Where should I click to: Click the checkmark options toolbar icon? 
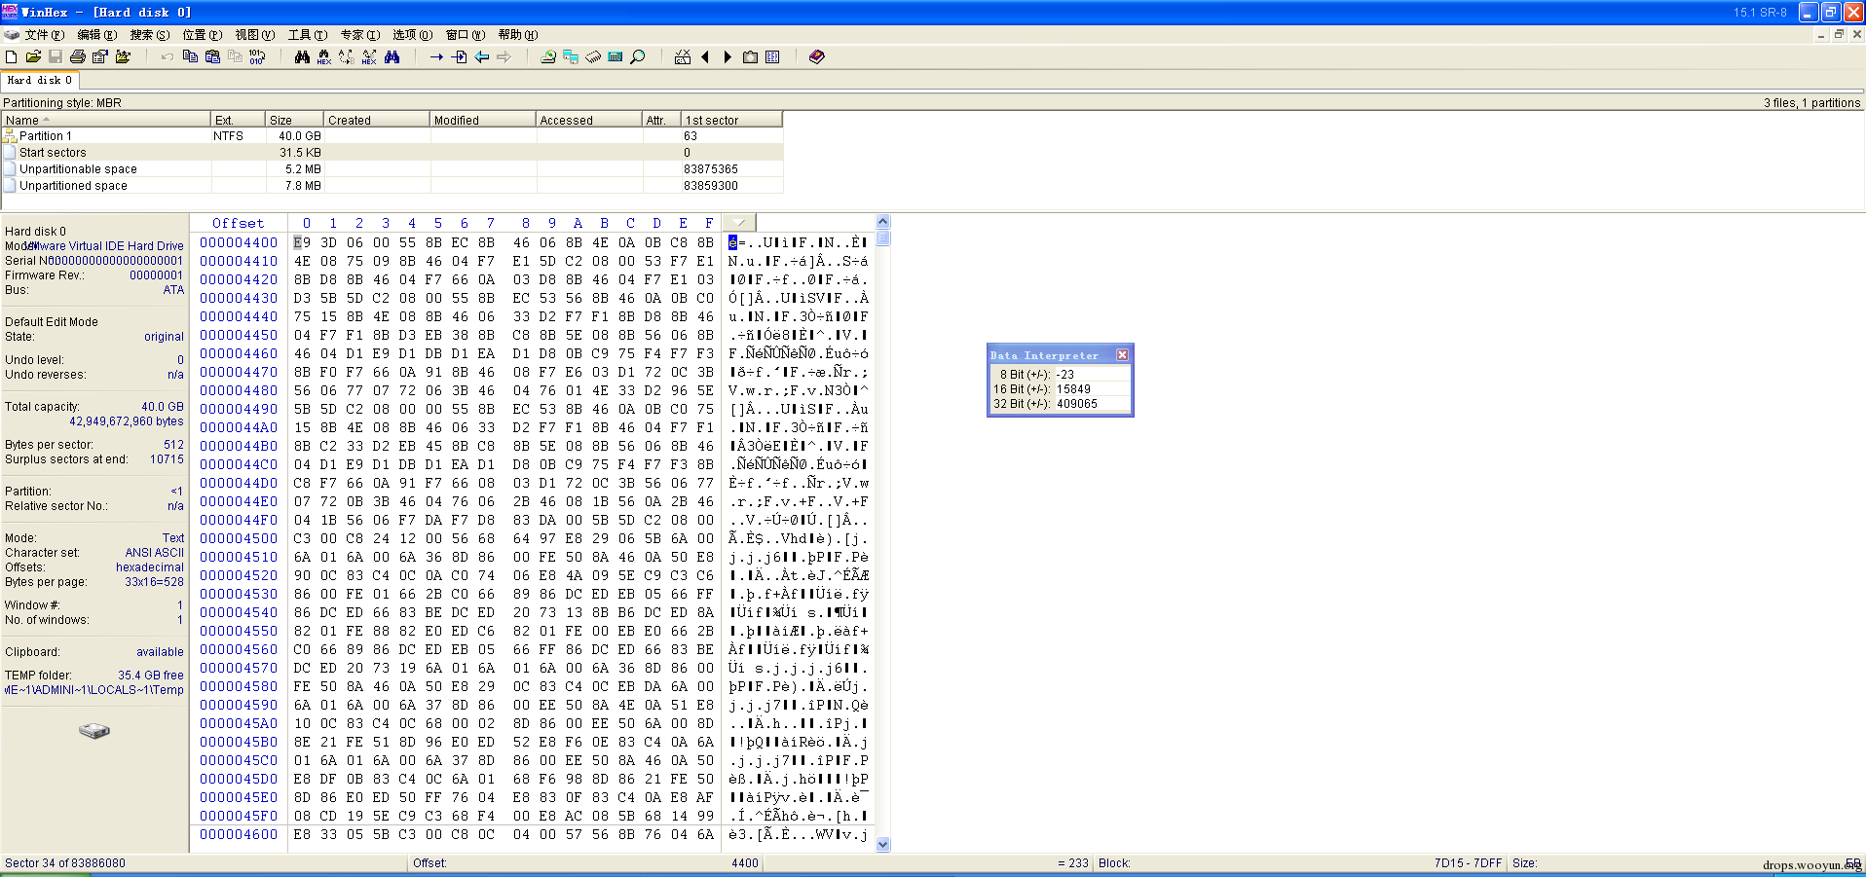(683, 57)
